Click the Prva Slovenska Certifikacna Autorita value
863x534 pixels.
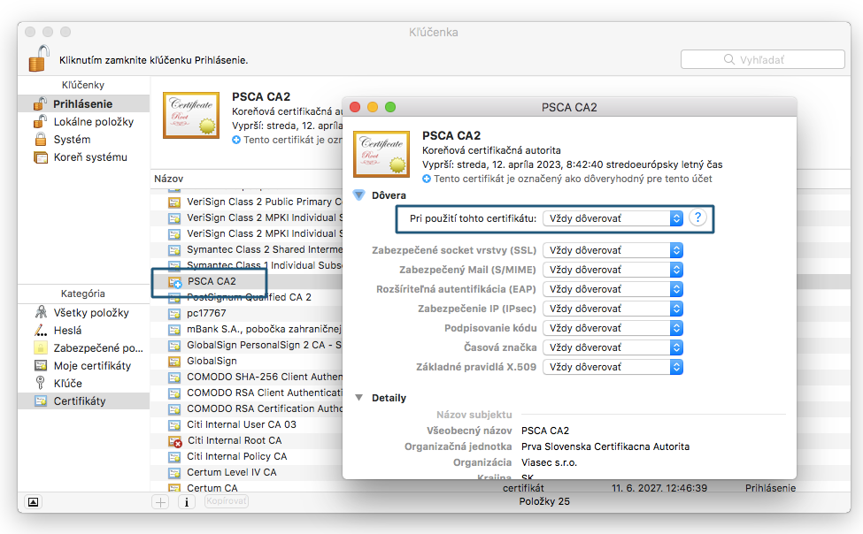pos(605,446)
